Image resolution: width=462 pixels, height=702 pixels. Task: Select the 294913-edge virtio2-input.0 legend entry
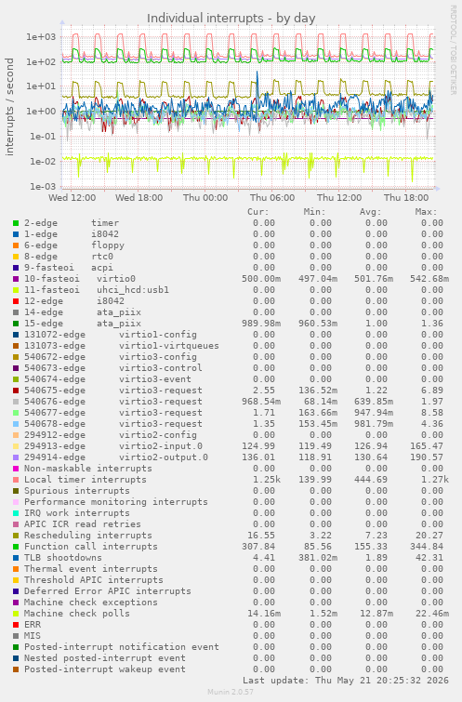113,446
